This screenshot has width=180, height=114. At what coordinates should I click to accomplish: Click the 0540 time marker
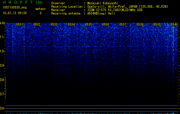174,25
